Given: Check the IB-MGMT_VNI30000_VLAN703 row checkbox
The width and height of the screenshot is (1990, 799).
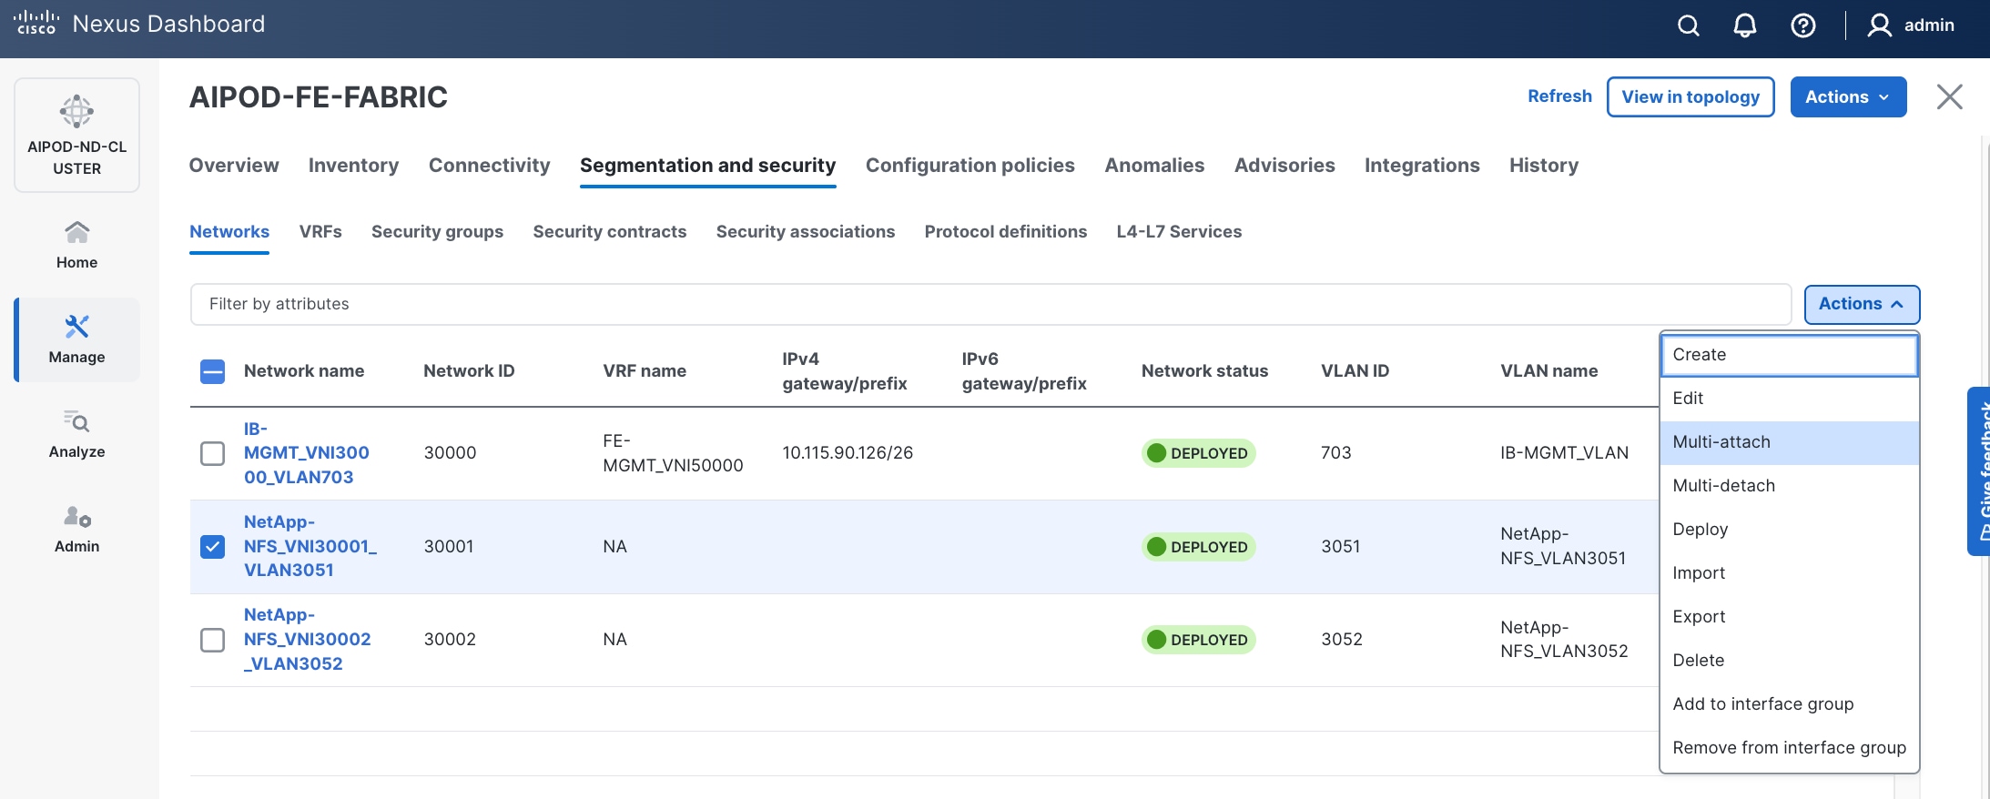Looking at the screenshot, I should pos(212,453).
